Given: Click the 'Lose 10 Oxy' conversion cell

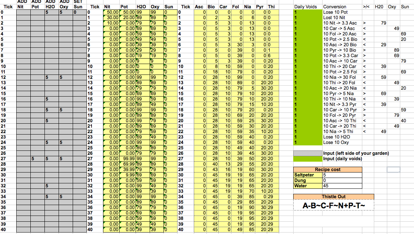Looking at the screenshot, I should click(342, 142).
